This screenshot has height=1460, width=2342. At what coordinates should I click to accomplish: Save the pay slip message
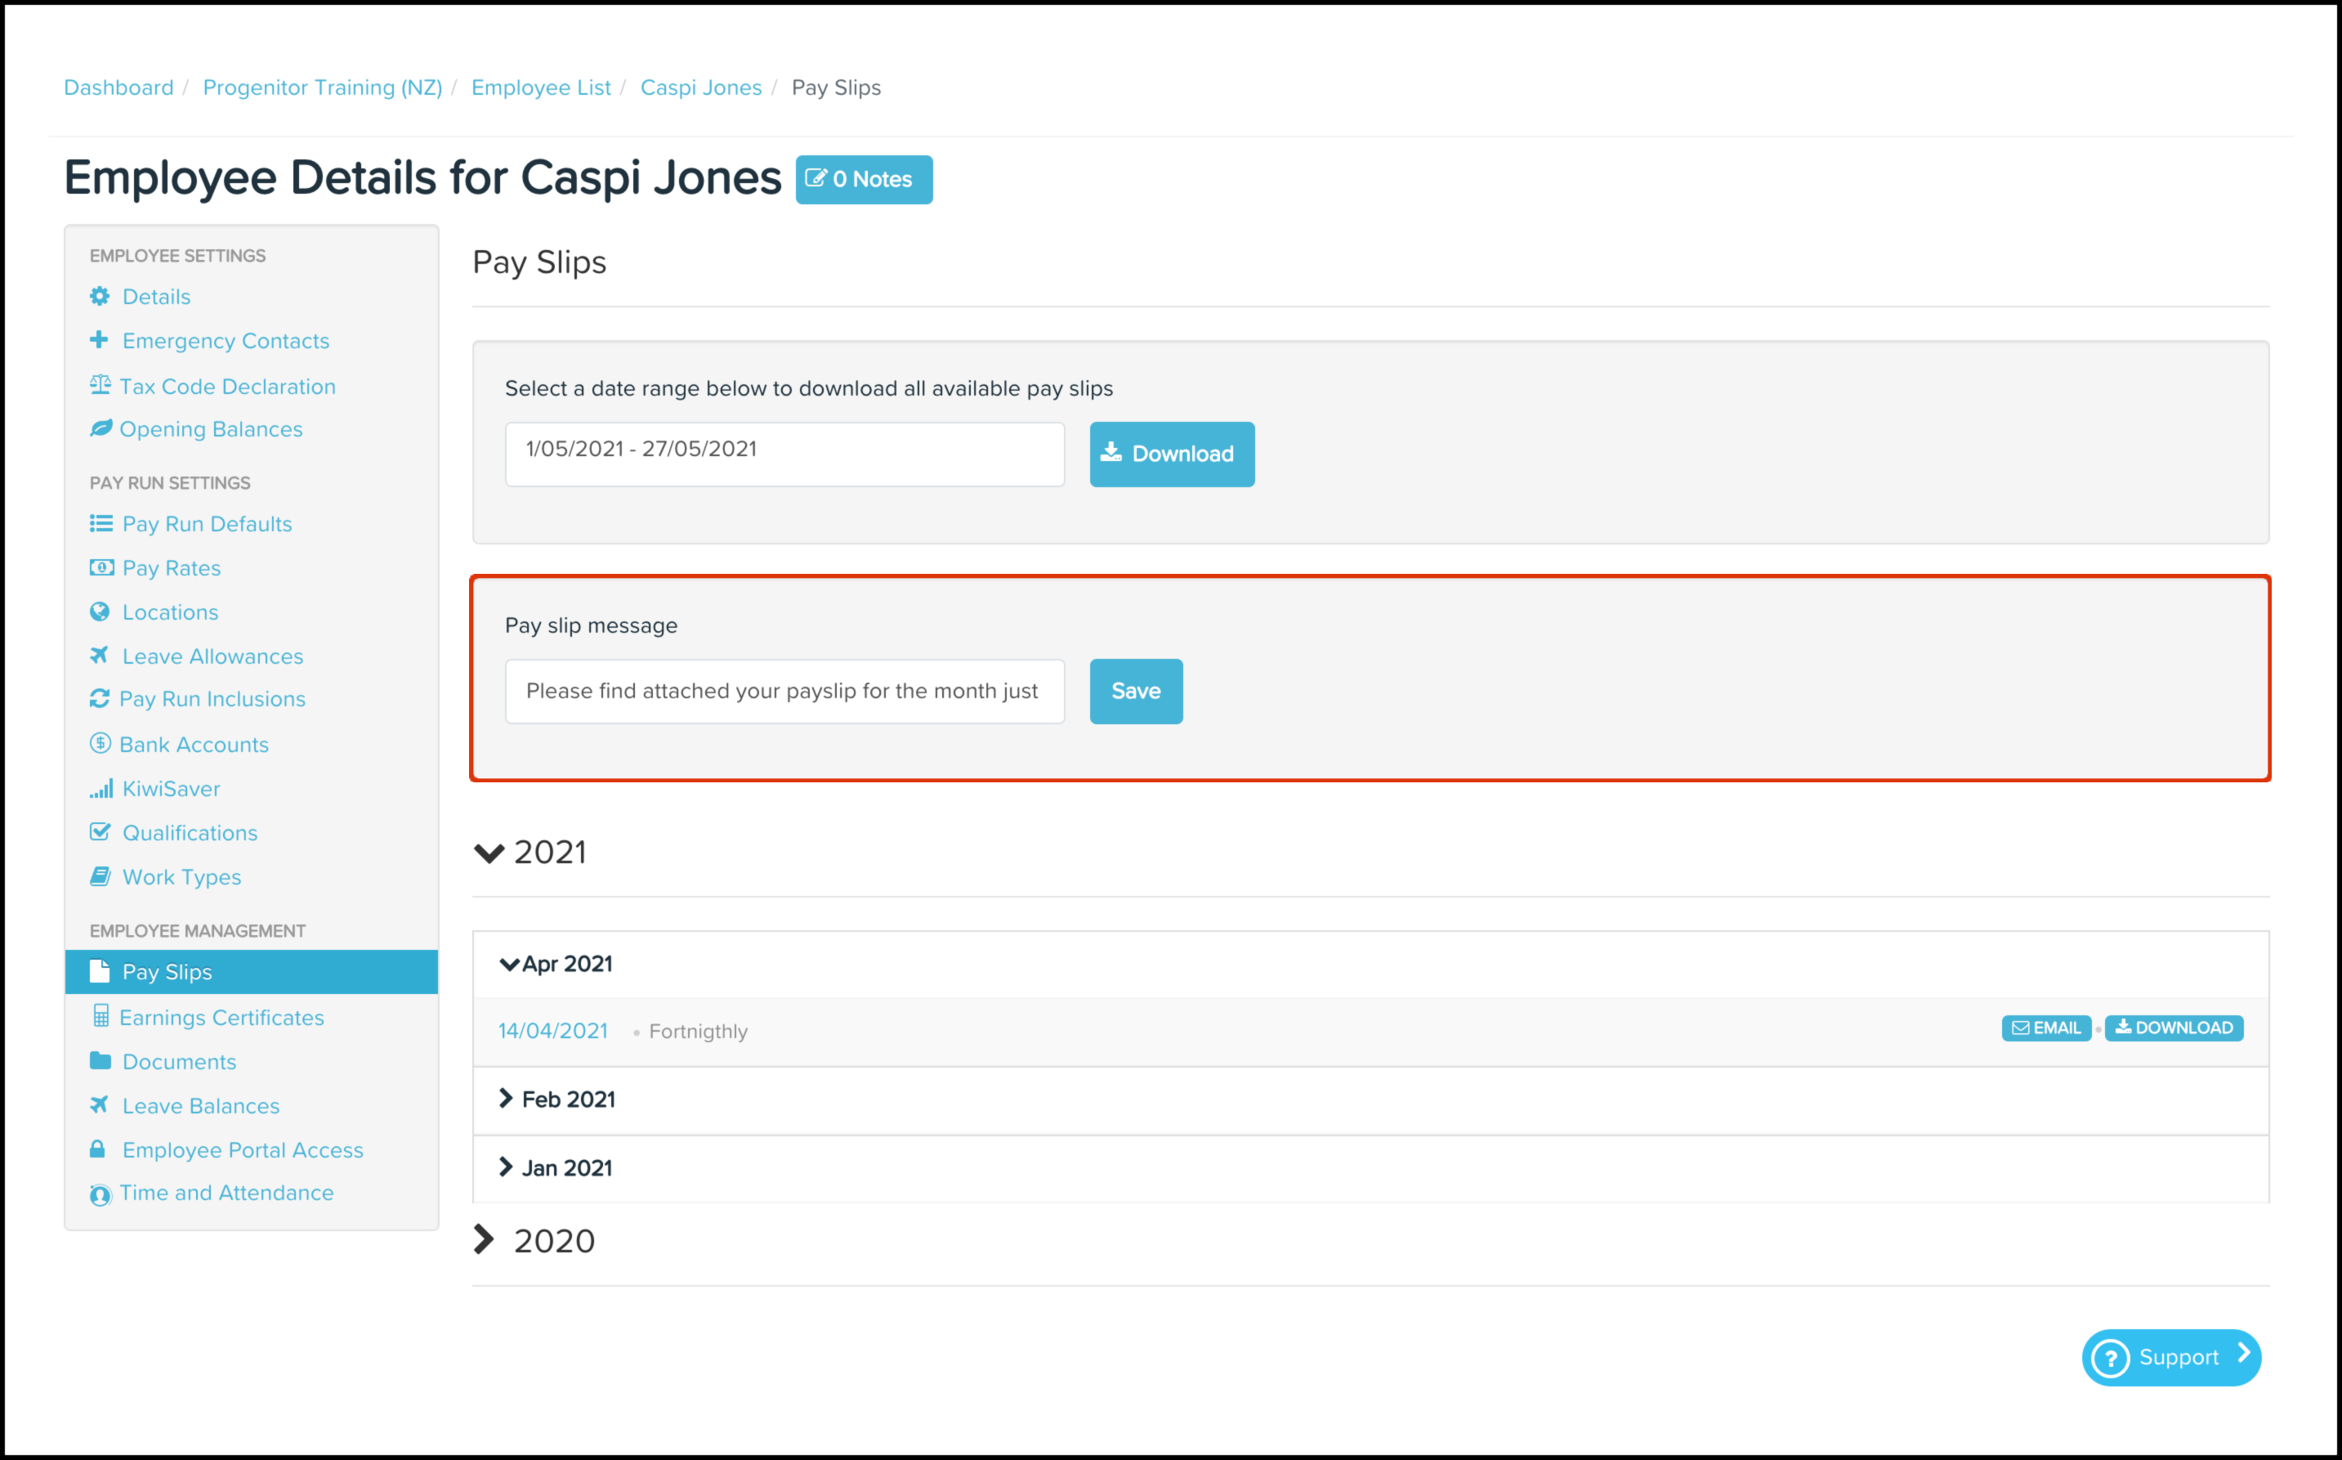pyautogui.click(x=1135, y=691)
